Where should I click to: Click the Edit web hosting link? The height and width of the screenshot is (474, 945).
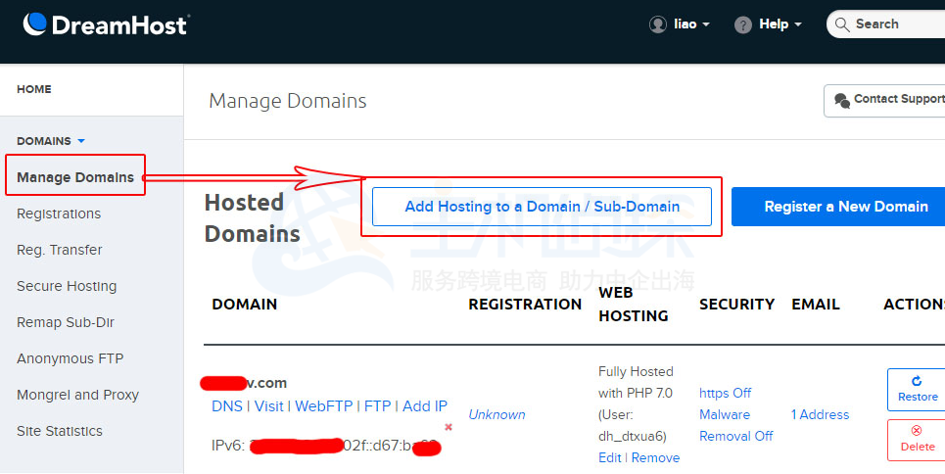point(609,457)
